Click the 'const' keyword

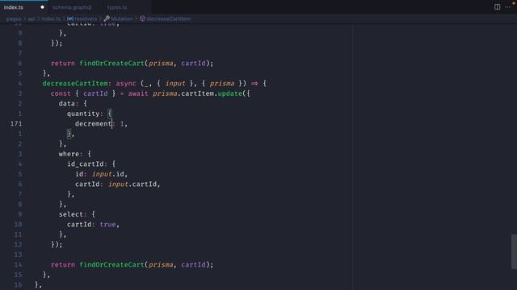pyautogui.click(x=61, y=93)
